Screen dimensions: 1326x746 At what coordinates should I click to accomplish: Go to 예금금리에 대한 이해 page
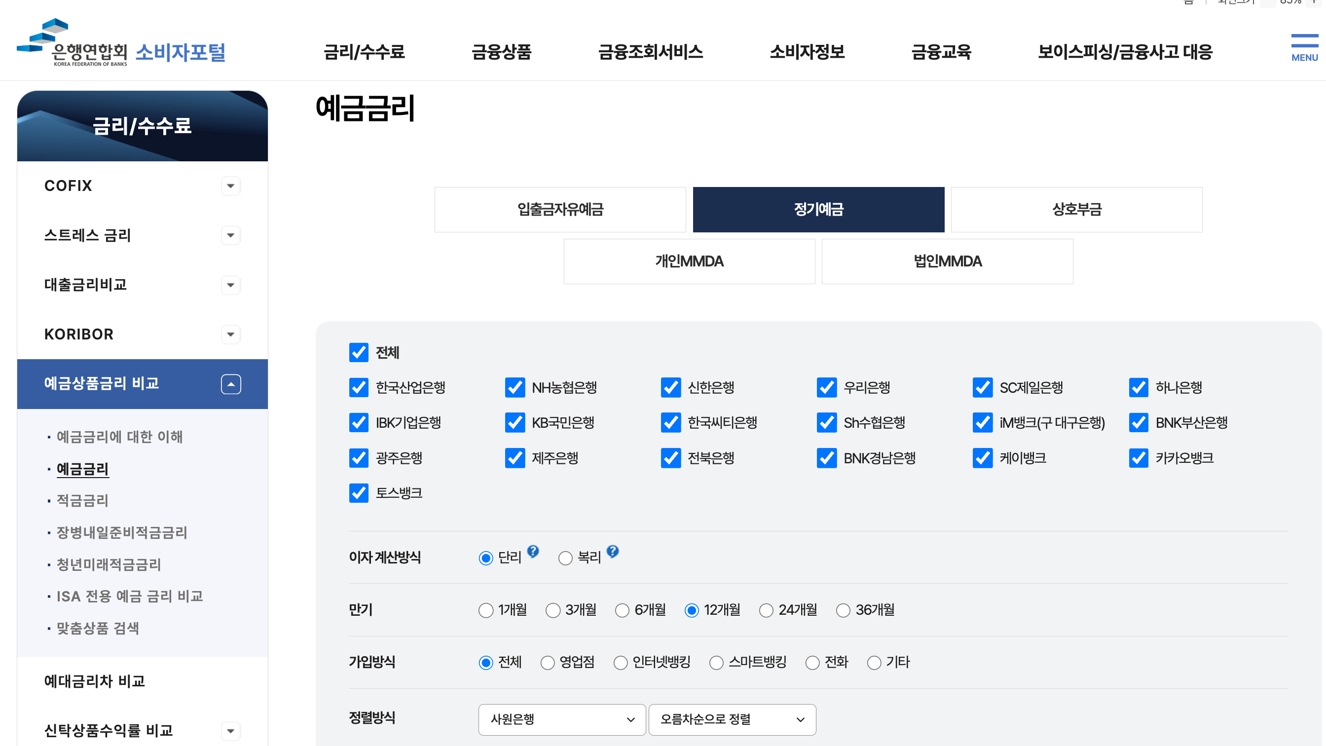pos(119,437)
